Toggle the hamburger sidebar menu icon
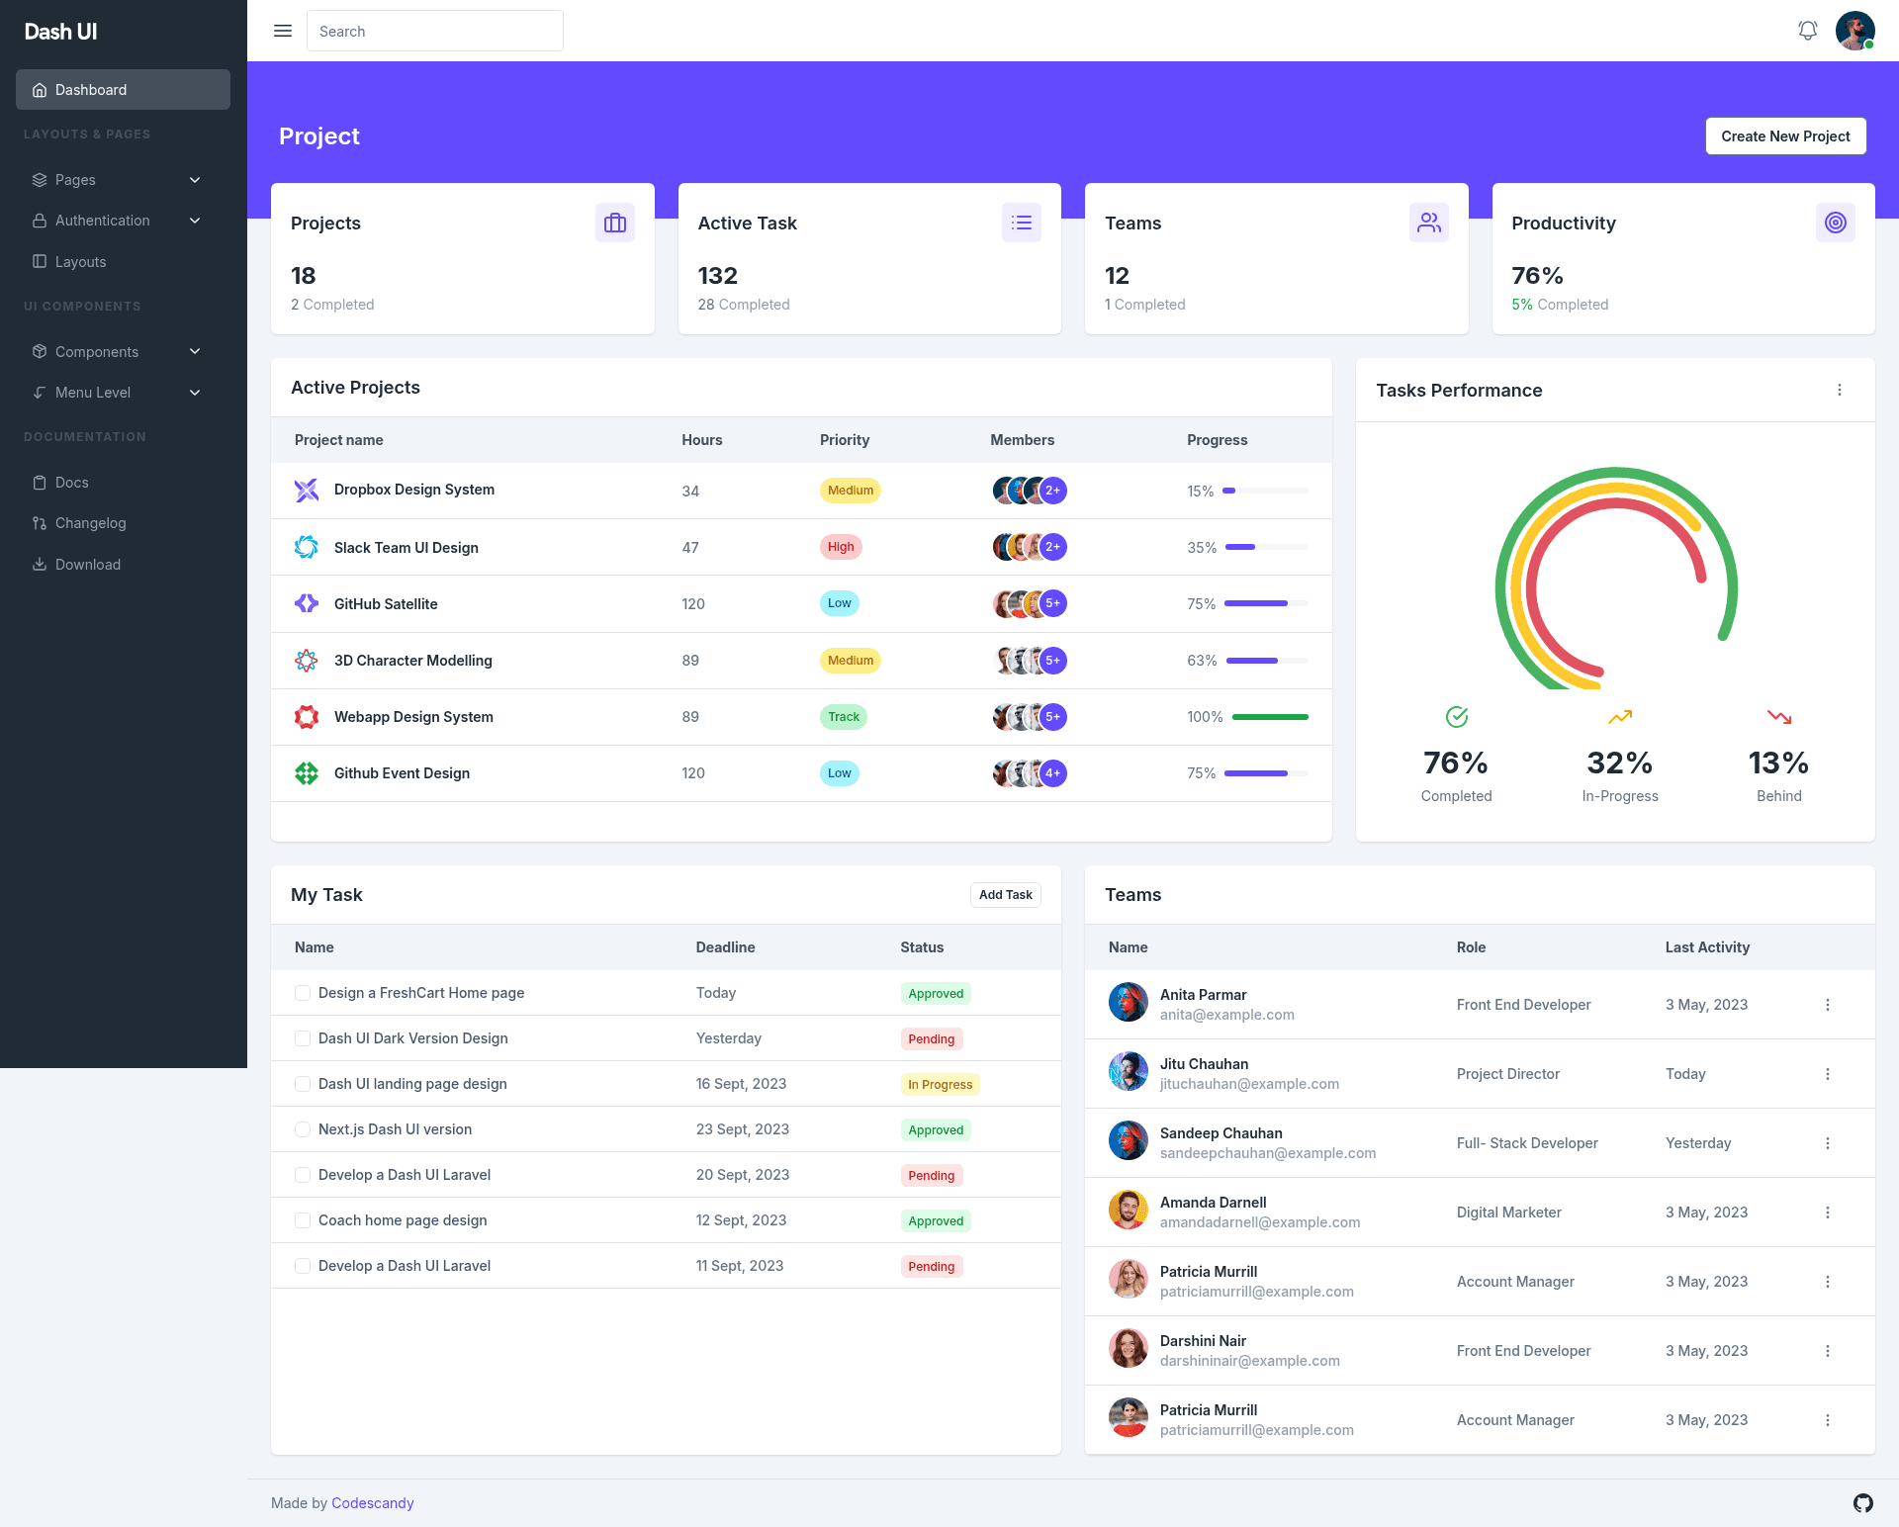Image resolution: width=1899 pixels, height=1527 pixels. tap(283, 31)
